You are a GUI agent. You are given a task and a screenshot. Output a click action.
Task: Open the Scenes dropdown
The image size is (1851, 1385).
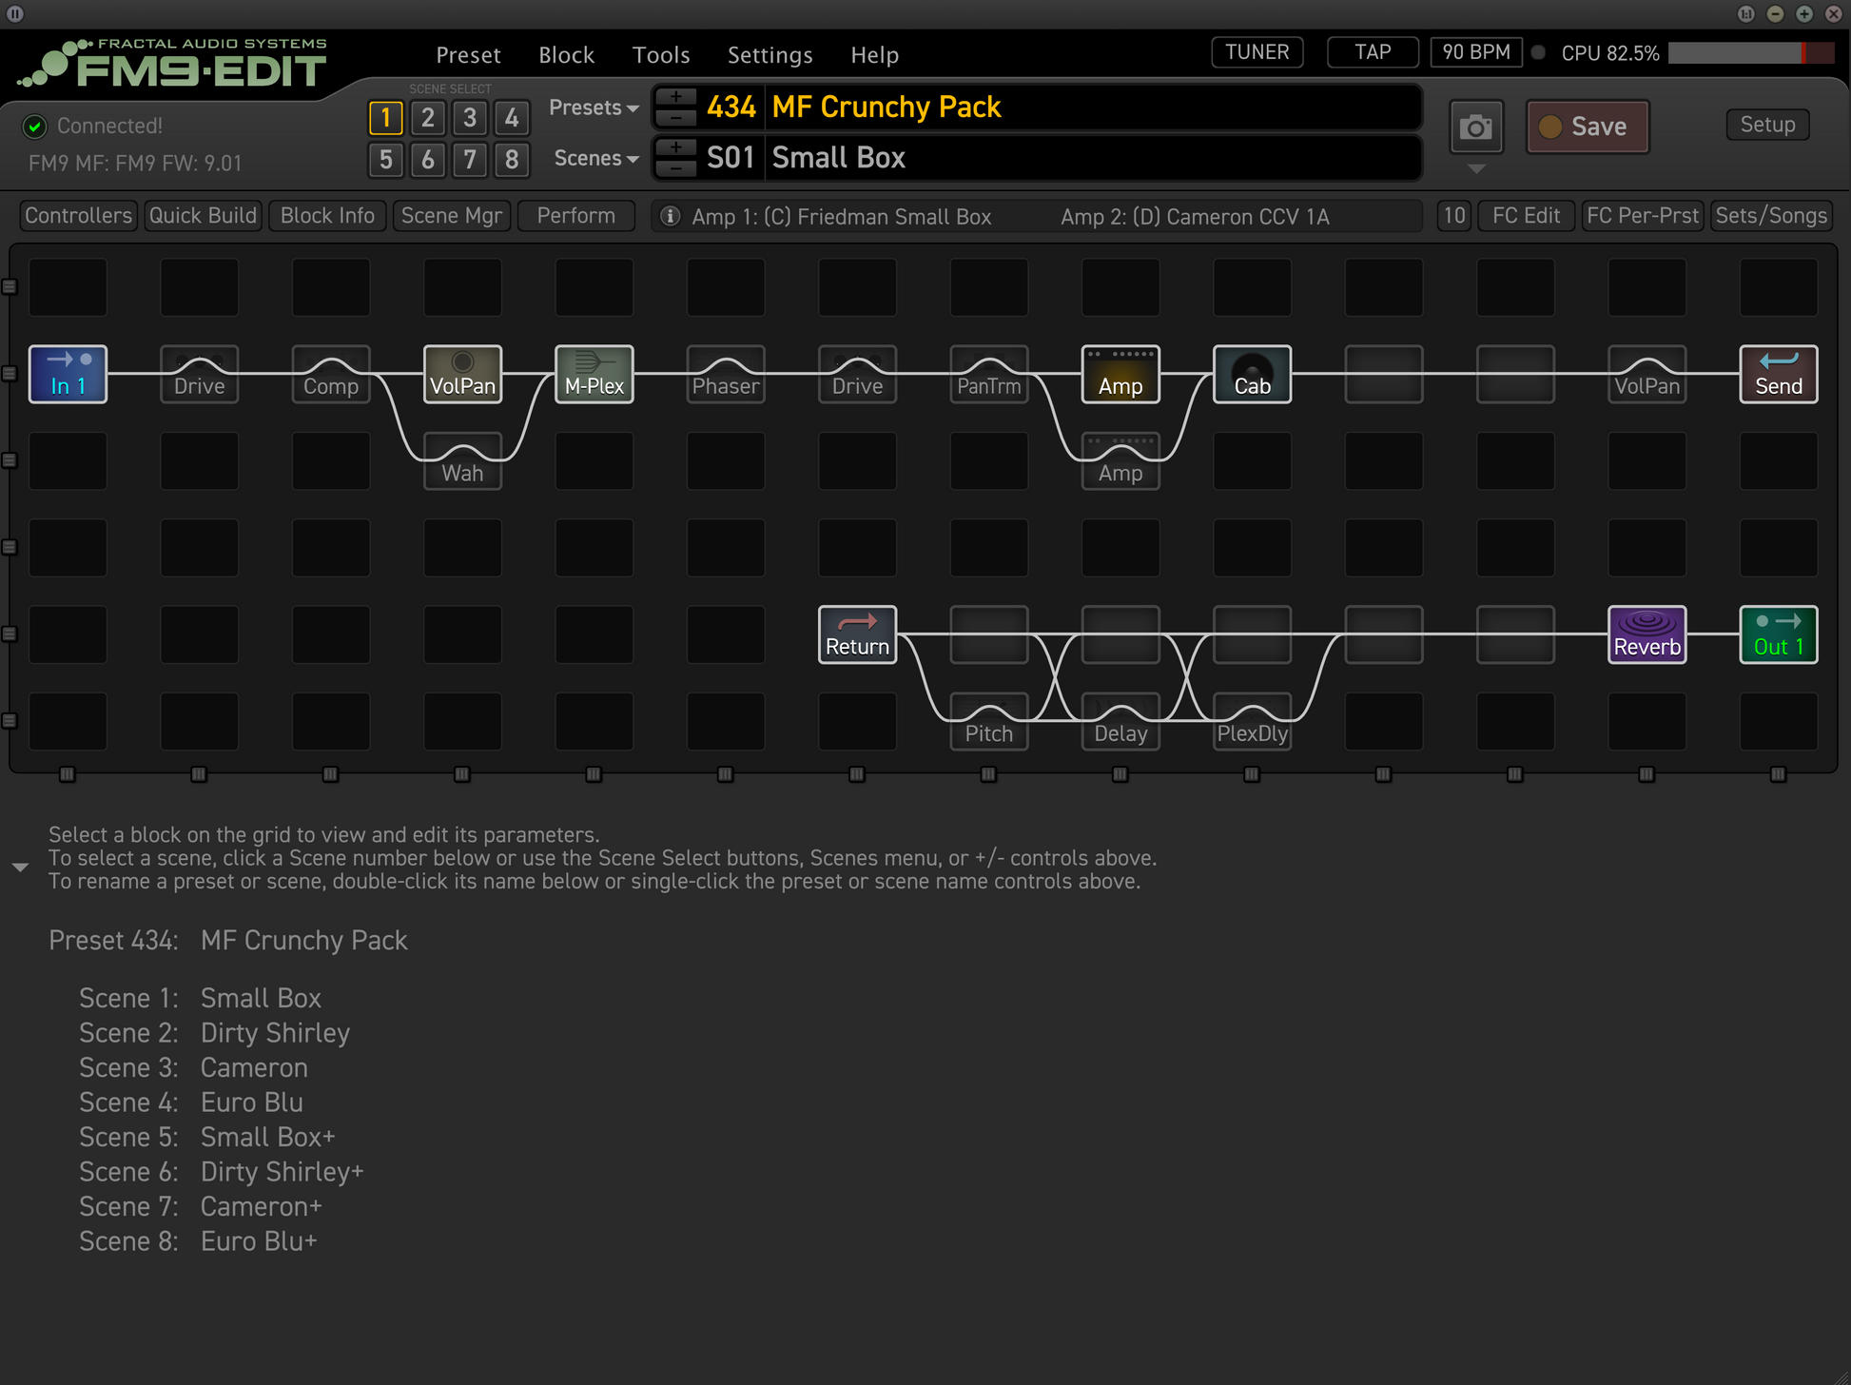pyautogui.click(x=595, y=158)
